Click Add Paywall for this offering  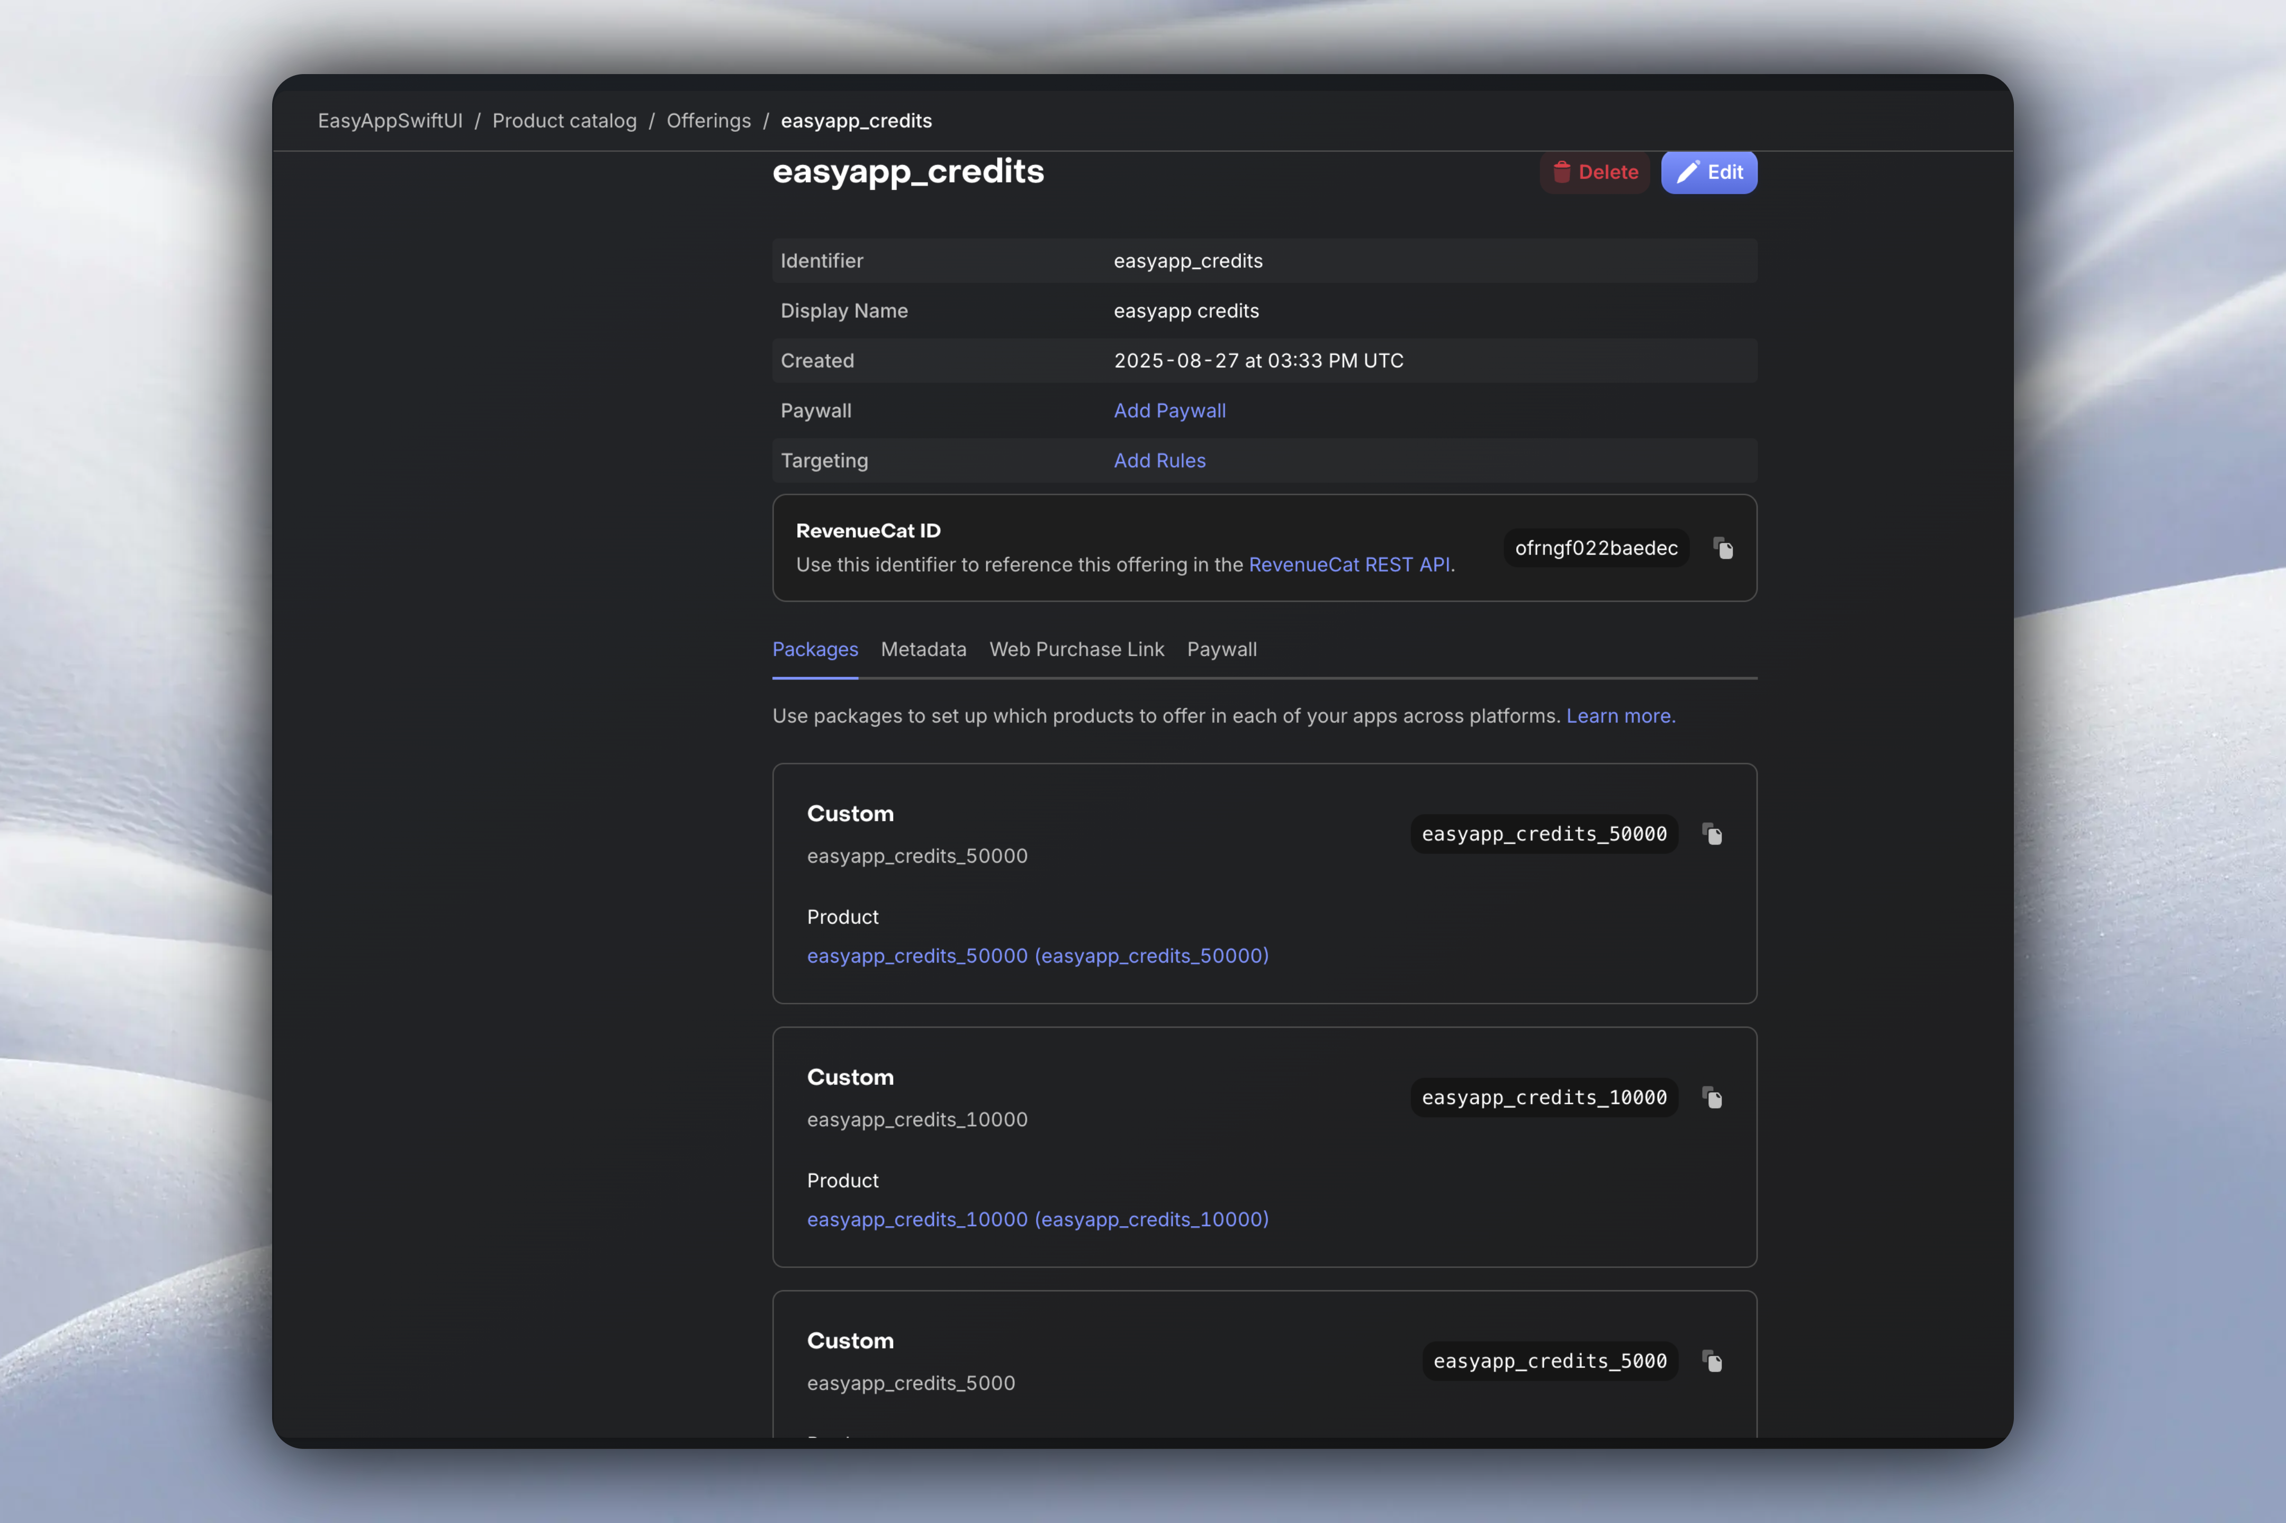[x=1169, y=410]
